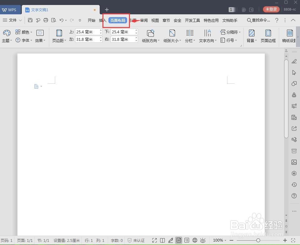Switch to page layout view icon

(179, 240)
